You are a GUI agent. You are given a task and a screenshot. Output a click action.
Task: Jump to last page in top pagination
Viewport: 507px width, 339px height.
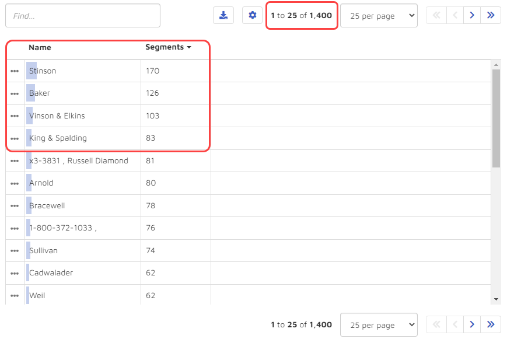491,15
